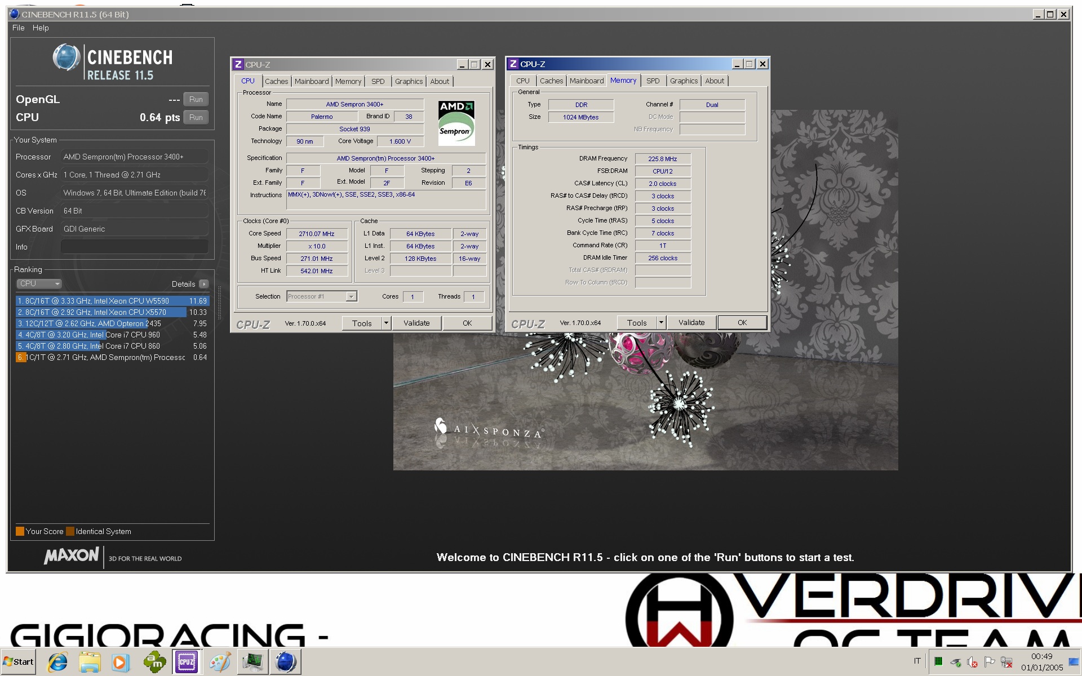
Task: Select ranking row Intel Xeon CPU W5590
Action: click(x=112, y=301)
